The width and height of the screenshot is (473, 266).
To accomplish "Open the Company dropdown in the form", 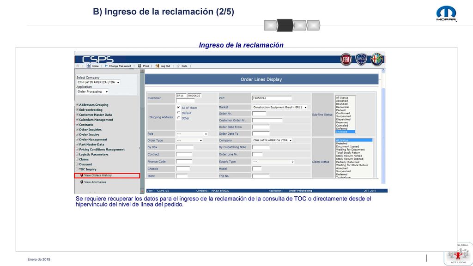I will (x=272, y=140).
